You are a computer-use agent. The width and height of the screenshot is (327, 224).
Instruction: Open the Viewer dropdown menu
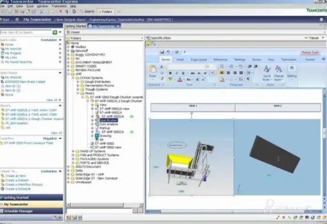[x=314, y=38]
